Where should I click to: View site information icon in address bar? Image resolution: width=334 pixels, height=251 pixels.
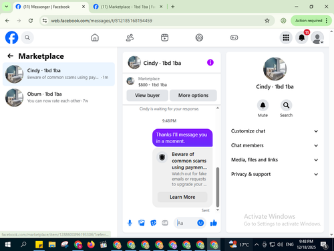pos(45,21)
